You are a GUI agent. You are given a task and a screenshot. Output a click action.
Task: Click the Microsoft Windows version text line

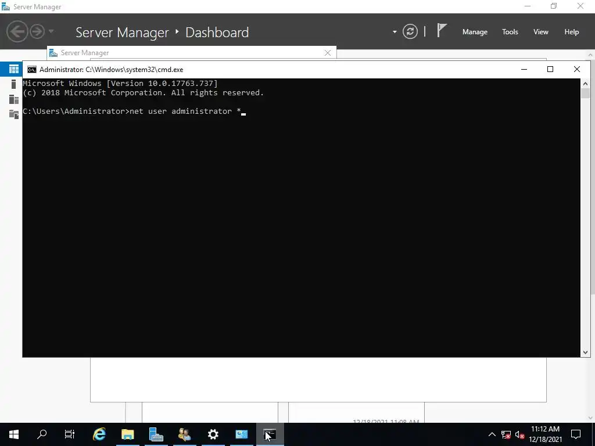click(x=120, y=84)
